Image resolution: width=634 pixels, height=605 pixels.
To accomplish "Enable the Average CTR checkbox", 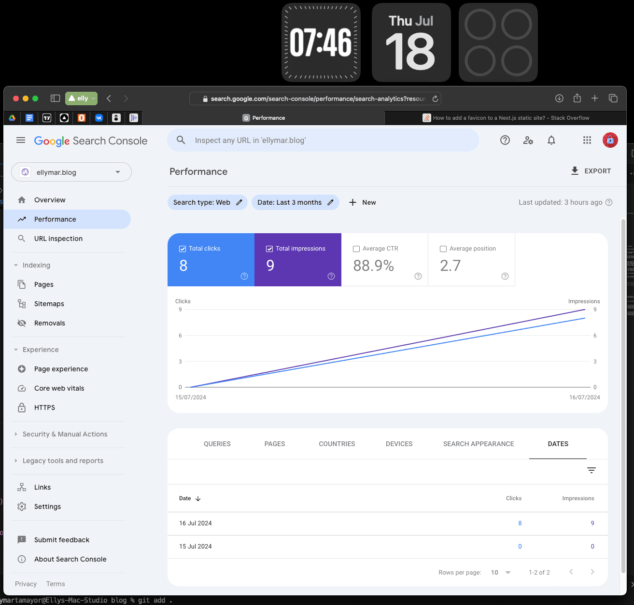I will [356, 249].
